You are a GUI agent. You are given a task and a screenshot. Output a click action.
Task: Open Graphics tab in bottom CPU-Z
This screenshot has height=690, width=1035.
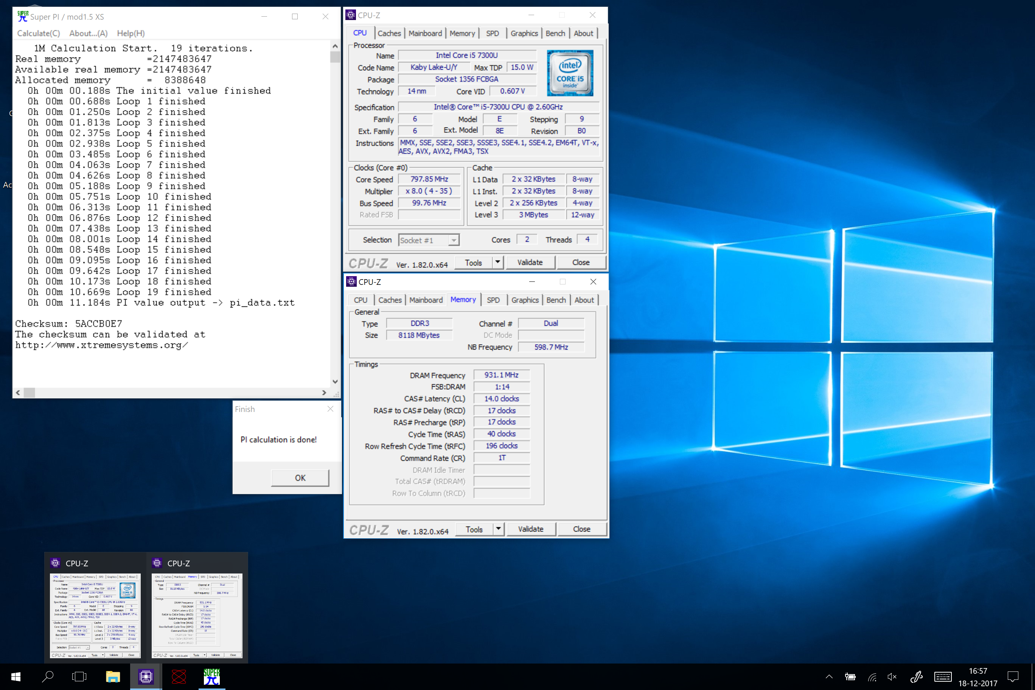(525, 300)
